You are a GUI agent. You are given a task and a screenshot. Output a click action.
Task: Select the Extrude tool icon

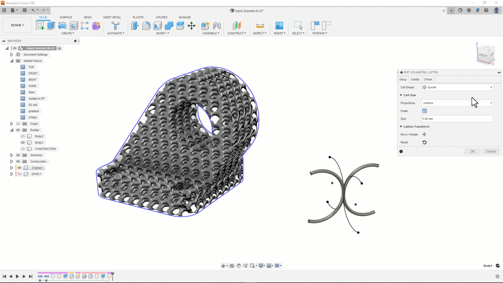point(51,26)
